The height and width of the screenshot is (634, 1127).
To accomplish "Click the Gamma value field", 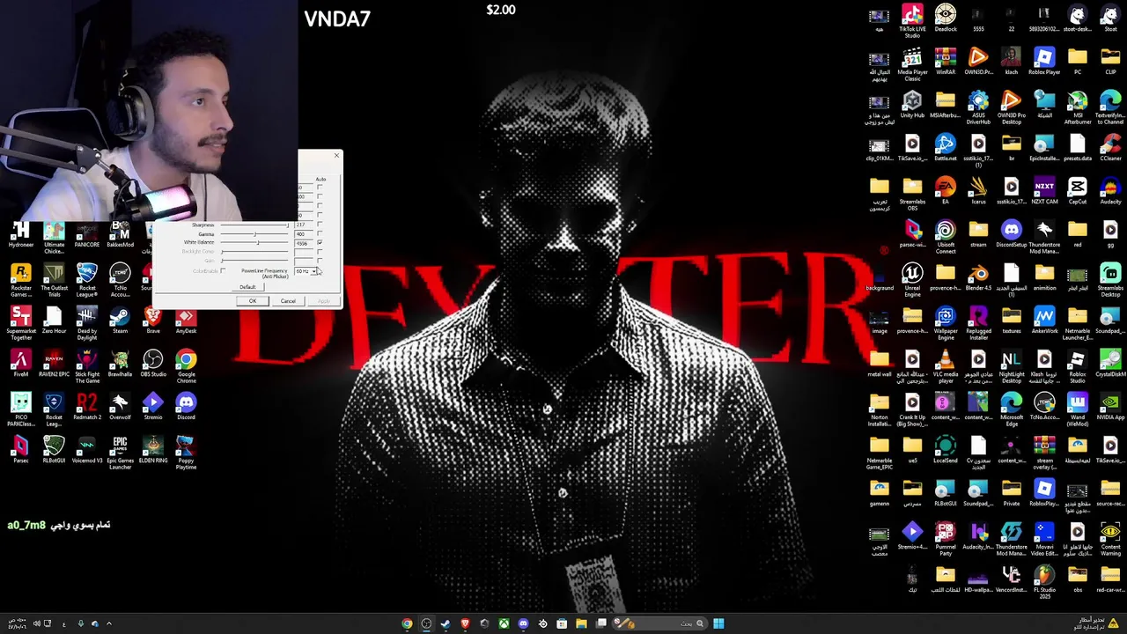I will [x=303, y=234].
